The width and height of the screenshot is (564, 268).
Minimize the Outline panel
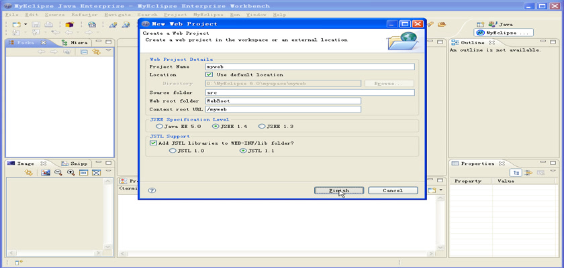(543, 42)
